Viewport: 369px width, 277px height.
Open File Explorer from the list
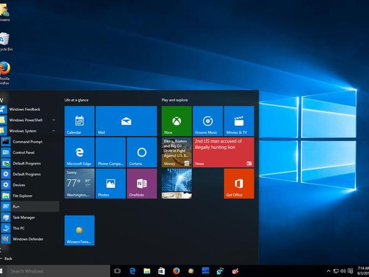point(30,196)
